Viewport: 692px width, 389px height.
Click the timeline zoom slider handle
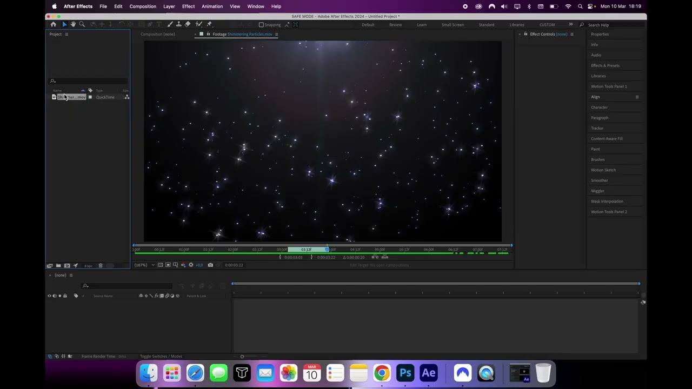tap(242, 356)
